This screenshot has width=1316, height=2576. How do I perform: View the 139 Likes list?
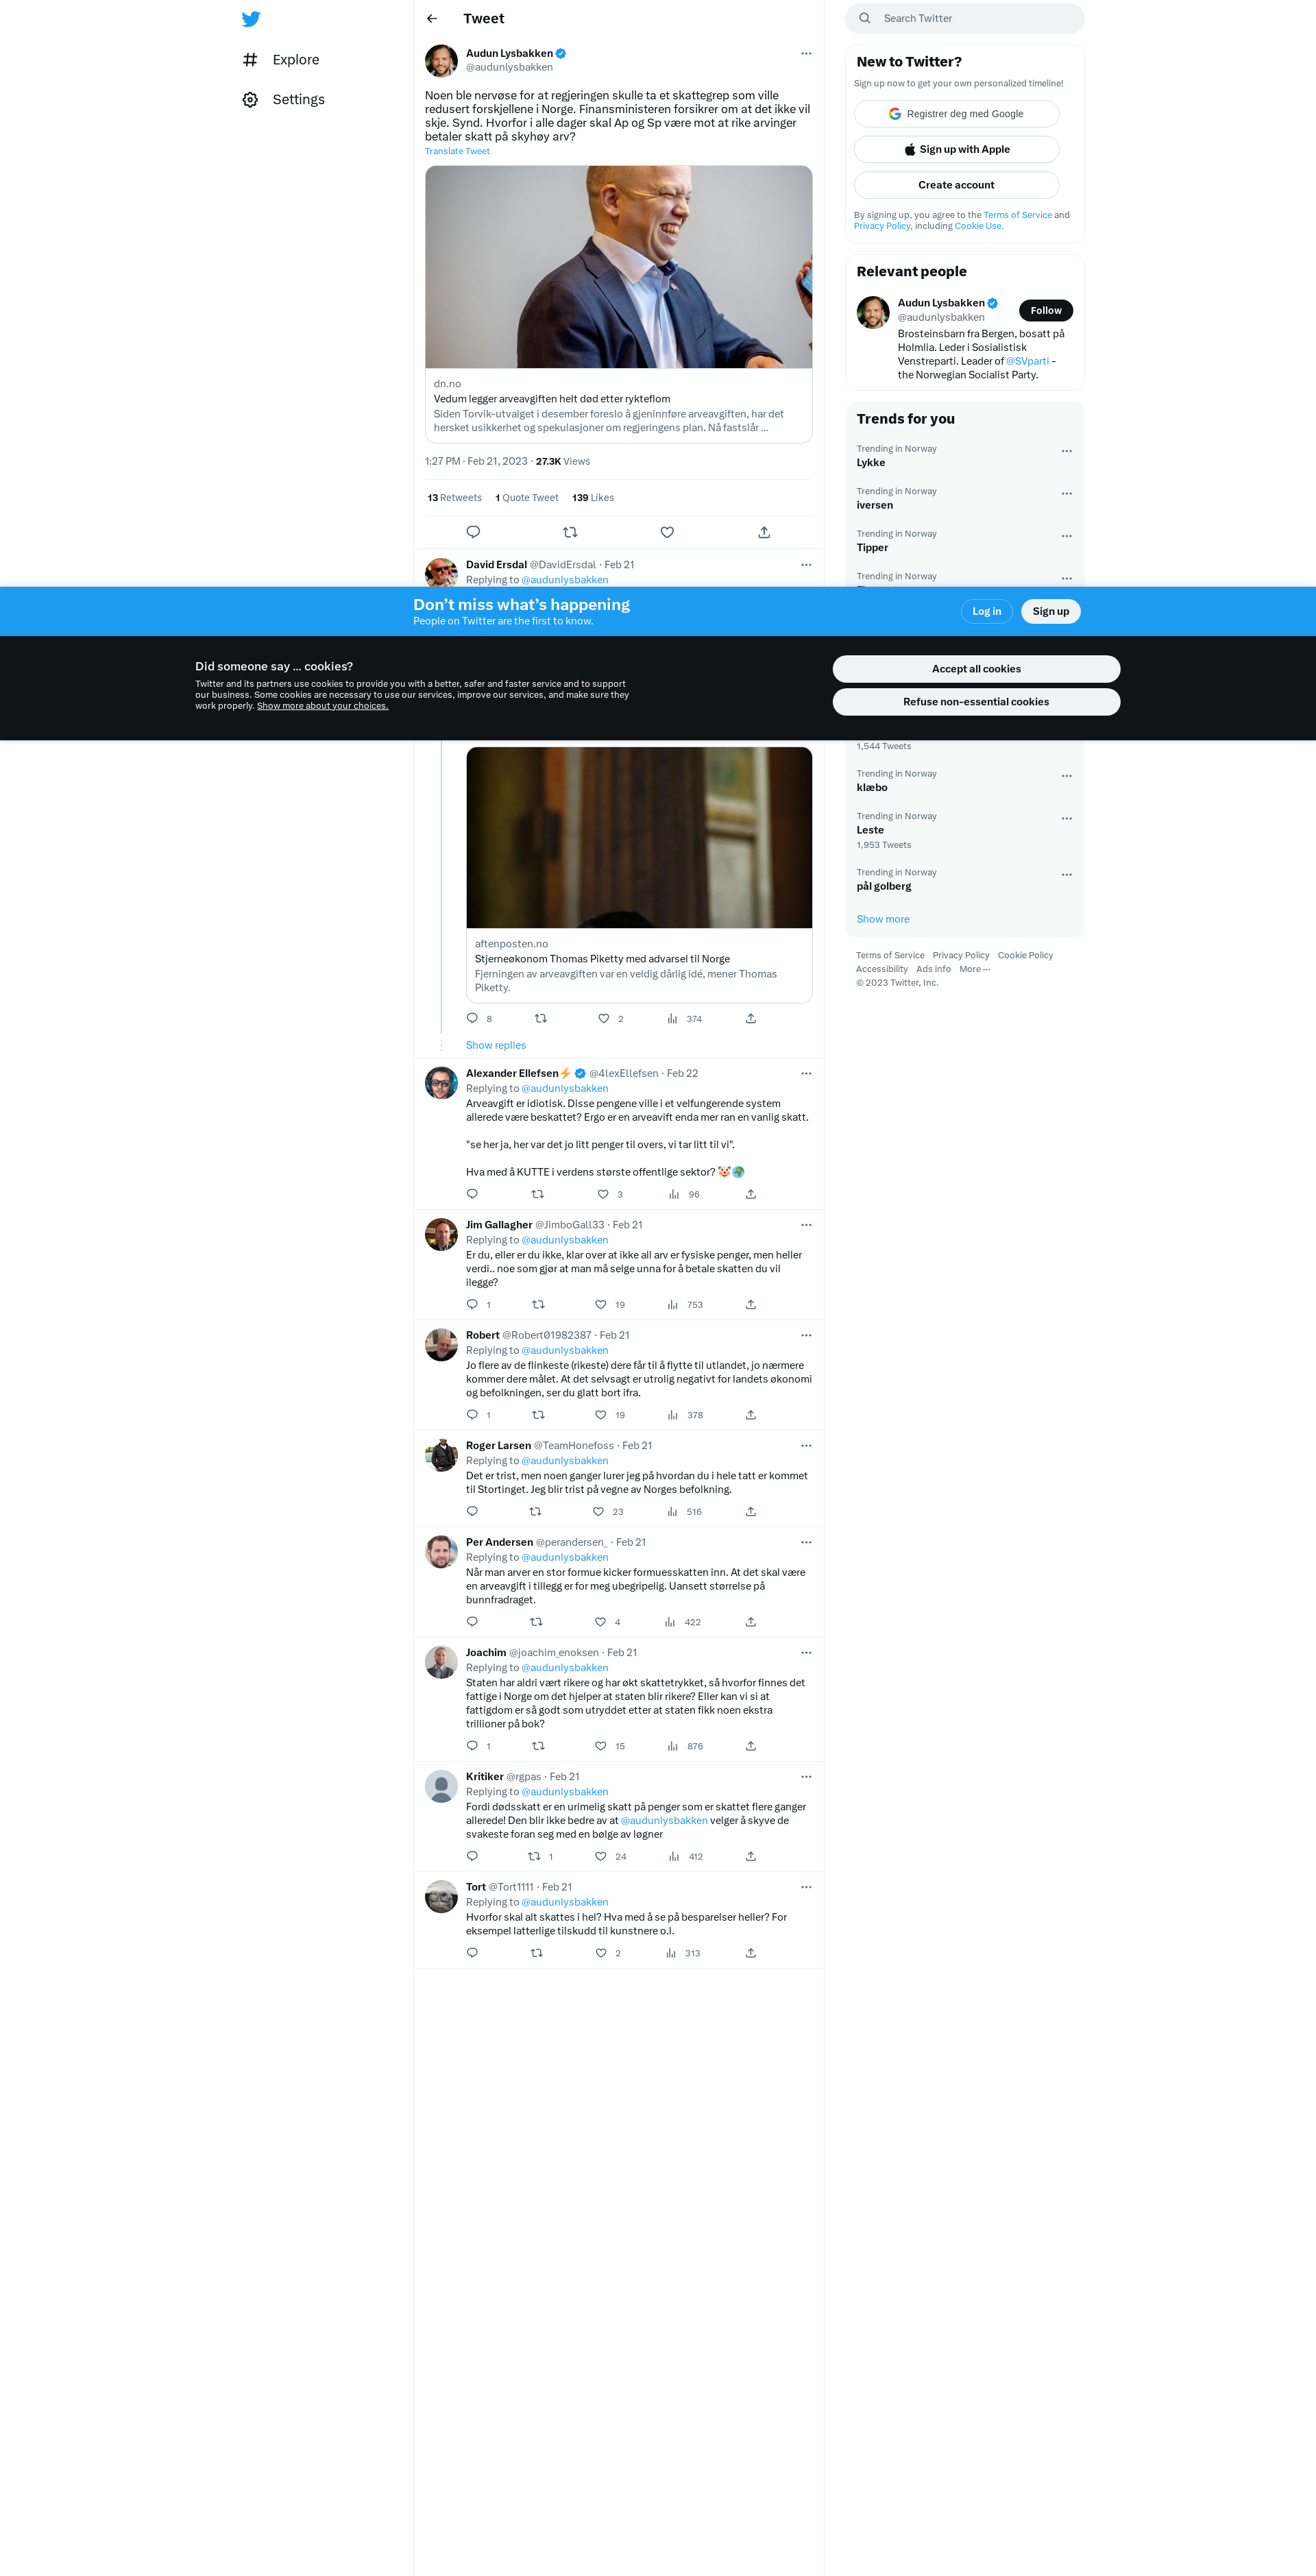[x=593, y=498]
